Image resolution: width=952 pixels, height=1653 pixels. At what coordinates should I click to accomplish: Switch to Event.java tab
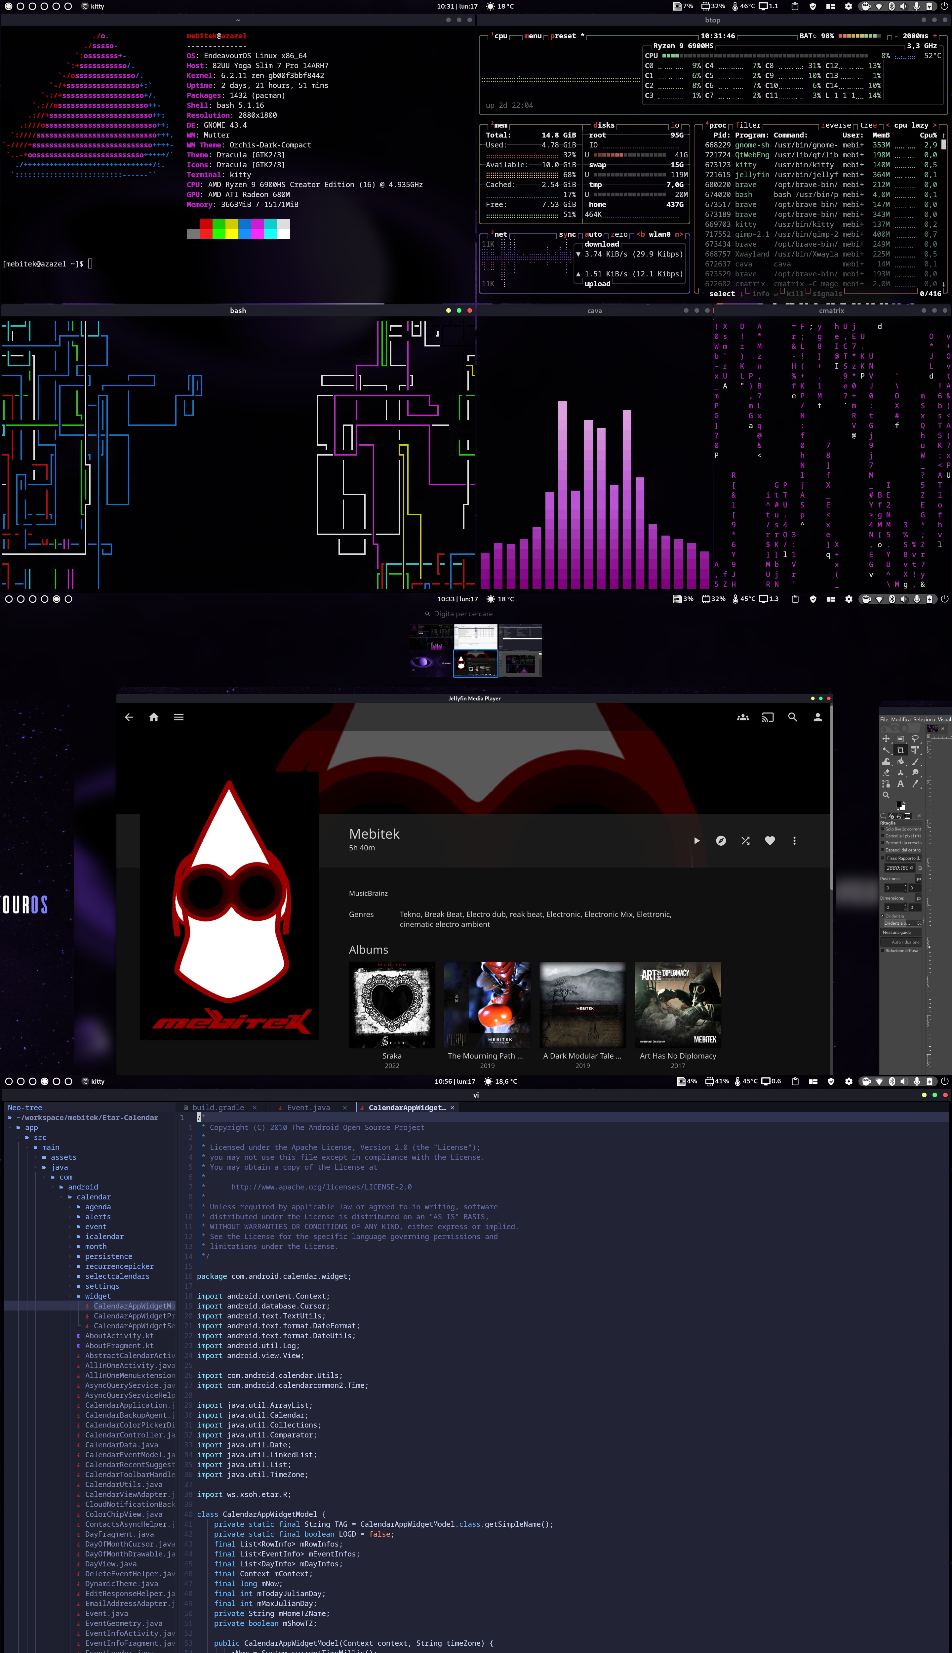[308, 1107]
